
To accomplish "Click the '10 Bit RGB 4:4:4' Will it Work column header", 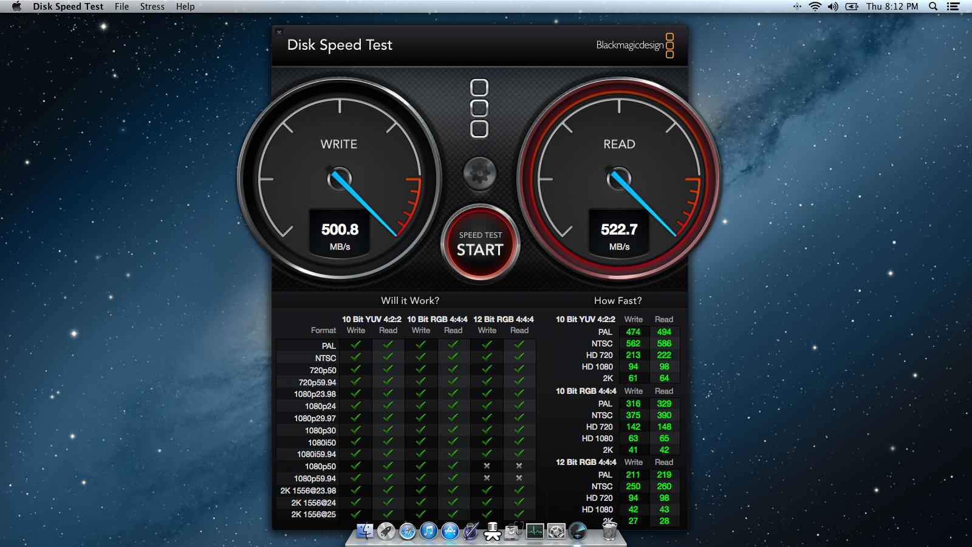I will 437,319.
